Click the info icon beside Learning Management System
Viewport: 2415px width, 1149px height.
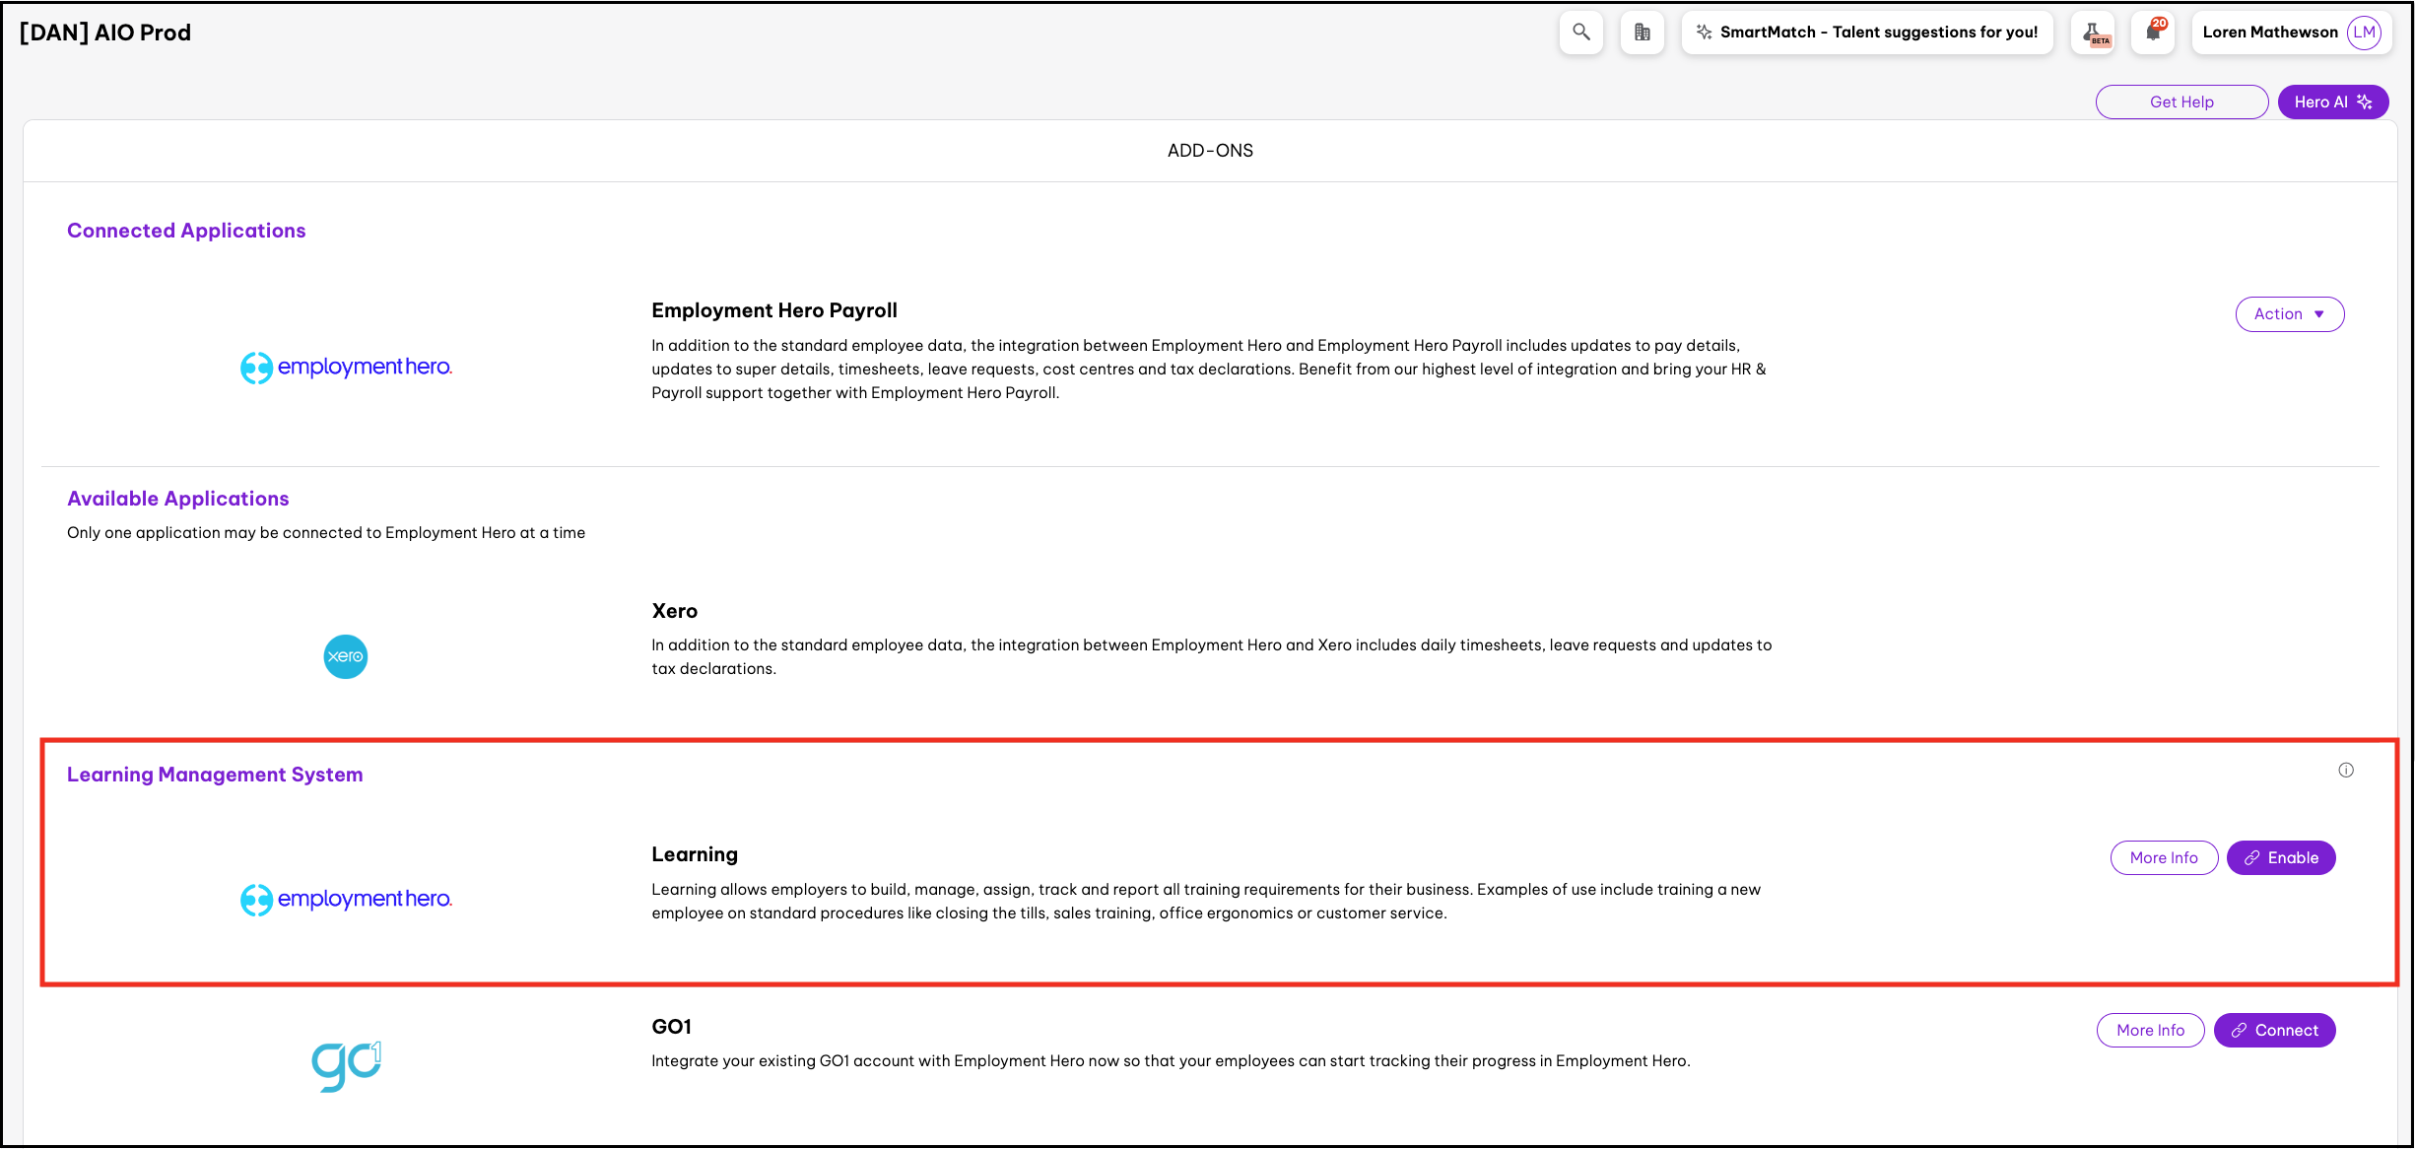[x=2347, y=770]
